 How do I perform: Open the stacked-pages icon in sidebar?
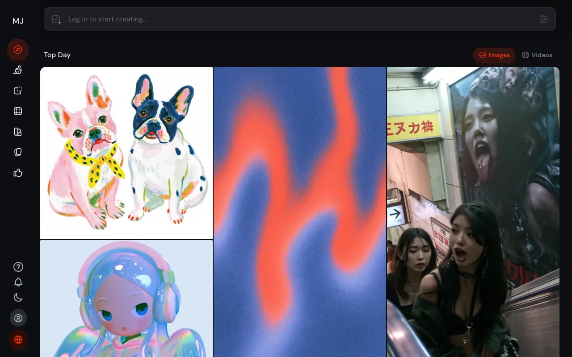click(18, 152)
